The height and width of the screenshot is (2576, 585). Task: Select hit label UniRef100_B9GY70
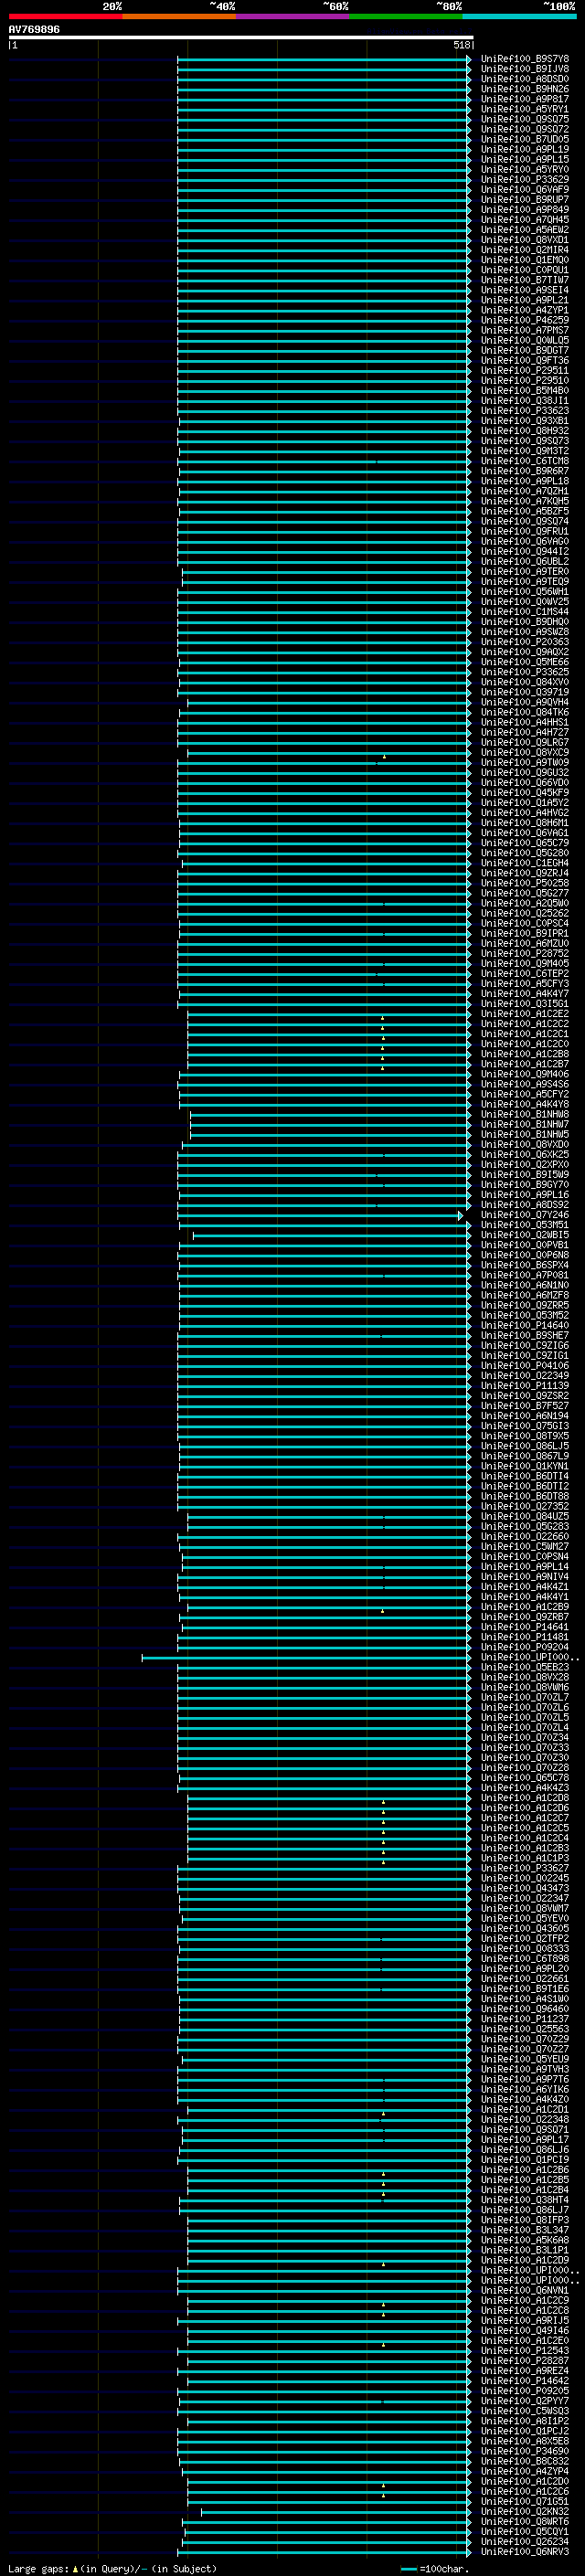524,1185
